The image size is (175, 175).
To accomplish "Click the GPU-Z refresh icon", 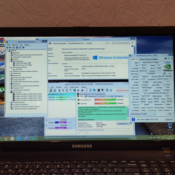I will pos(169,59).
